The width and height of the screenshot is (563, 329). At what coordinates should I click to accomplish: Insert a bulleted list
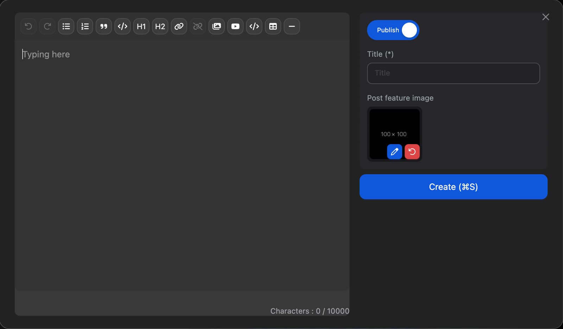(66, 26)
